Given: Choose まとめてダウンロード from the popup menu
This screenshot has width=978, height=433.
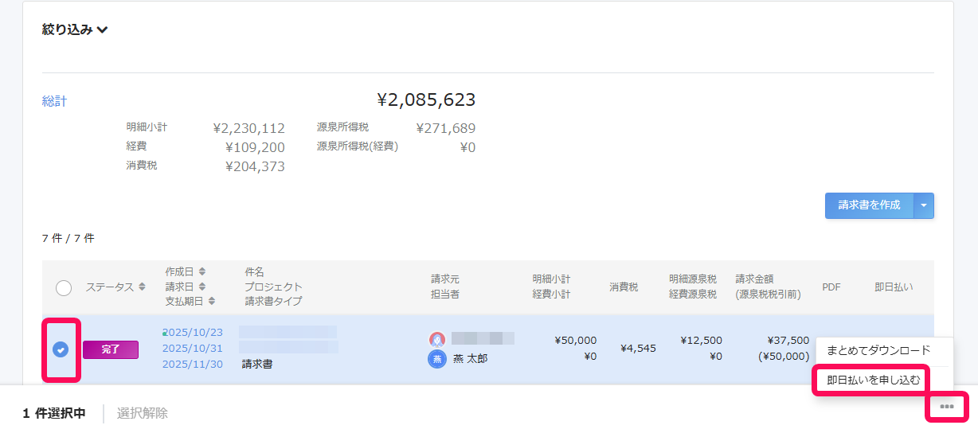Looking at the screenshot, I should pyautogui.click(x=878, y=350).
